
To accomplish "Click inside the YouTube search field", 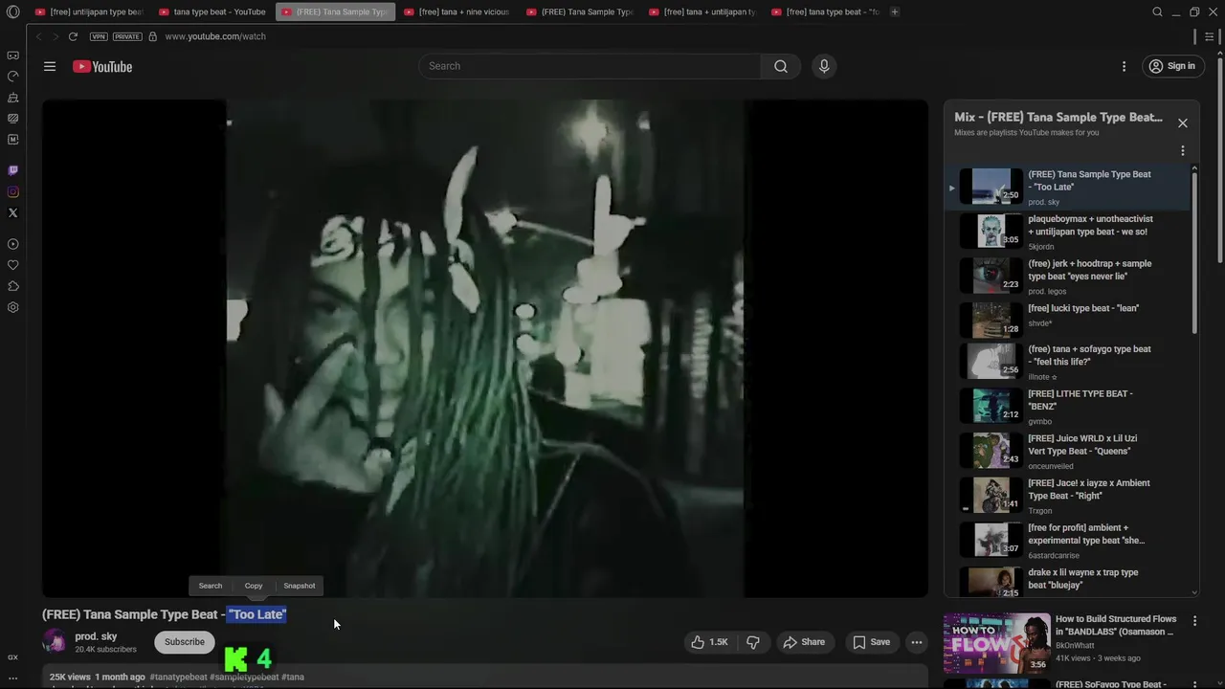I will [590, 66].
